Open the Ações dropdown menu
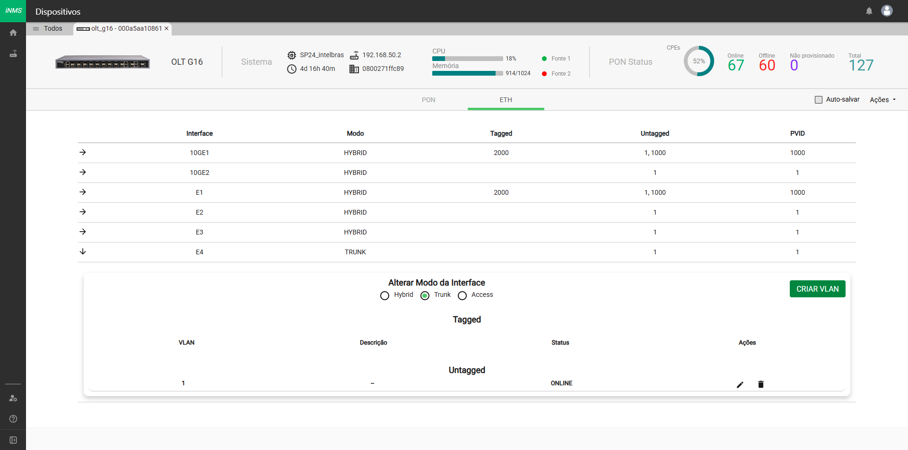The height and width of the screenshot is (450, 908). pos(883,100)
